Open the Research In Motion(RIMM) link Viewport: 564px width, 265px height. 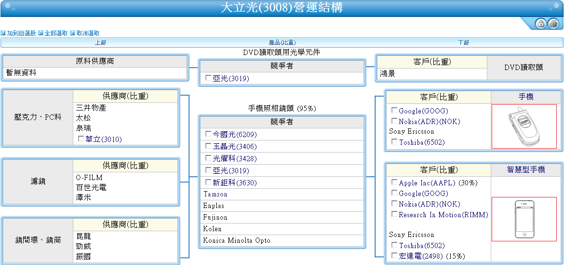[443, 215]
